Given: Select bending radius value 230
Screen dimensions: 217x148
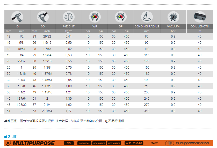Looking at the screenshot, I should [x=147, y=92].
